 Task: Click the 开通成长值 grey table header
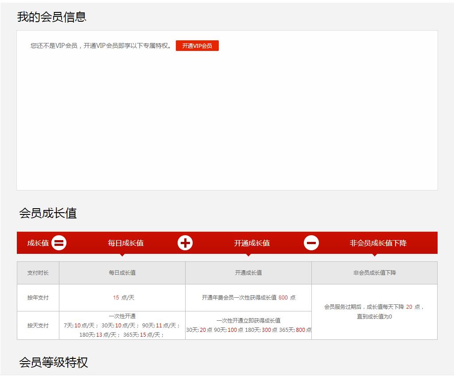click(248, 273)
